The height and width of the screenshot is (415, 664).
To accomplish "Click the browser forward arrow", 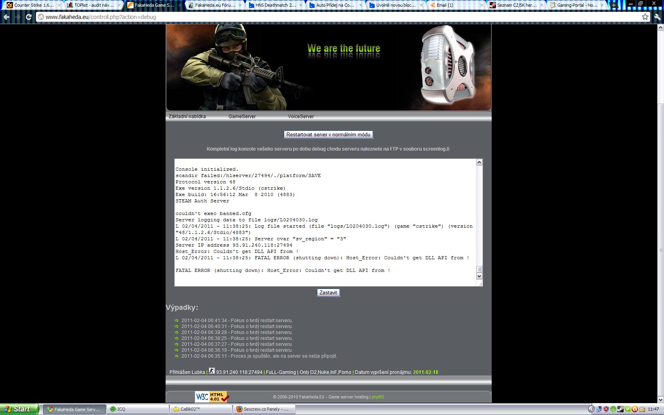I will tap(17, 17).
